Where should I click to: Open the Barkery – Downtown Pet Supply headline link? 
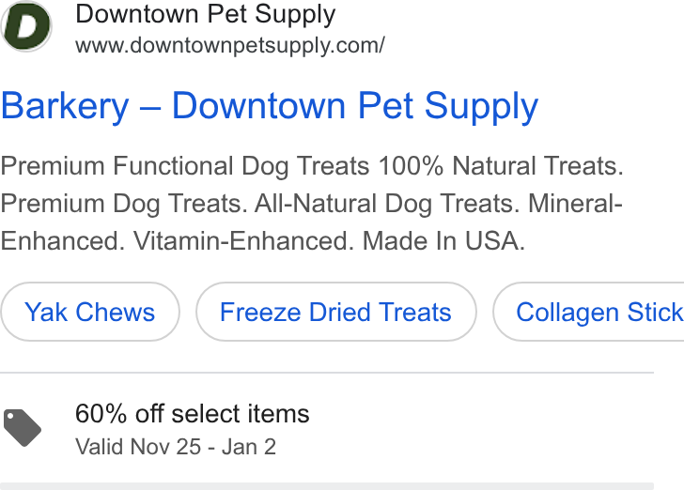[270, 106]
